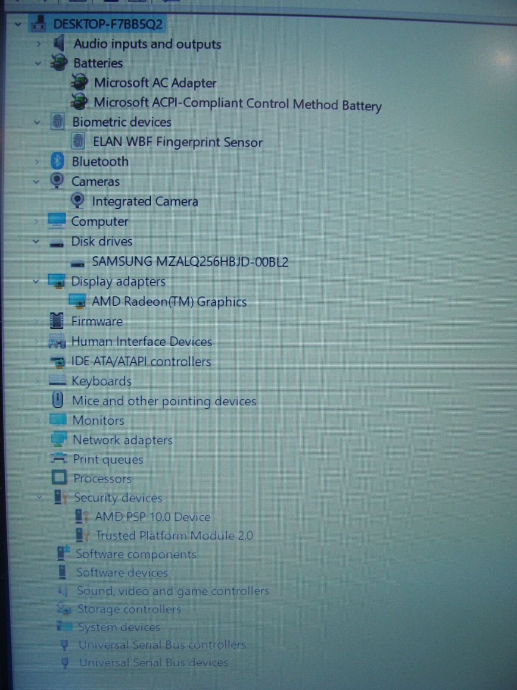Select Sound, video and game controllers label
Screen dimensions: 517x690
pyautogui.click(x=173, y=590)
